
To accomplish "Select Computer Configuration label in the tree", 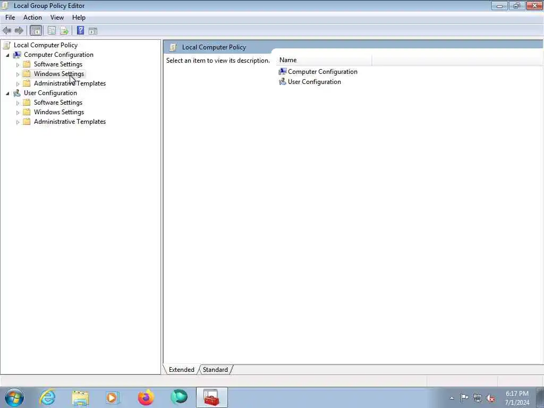I will pos(58,55).
